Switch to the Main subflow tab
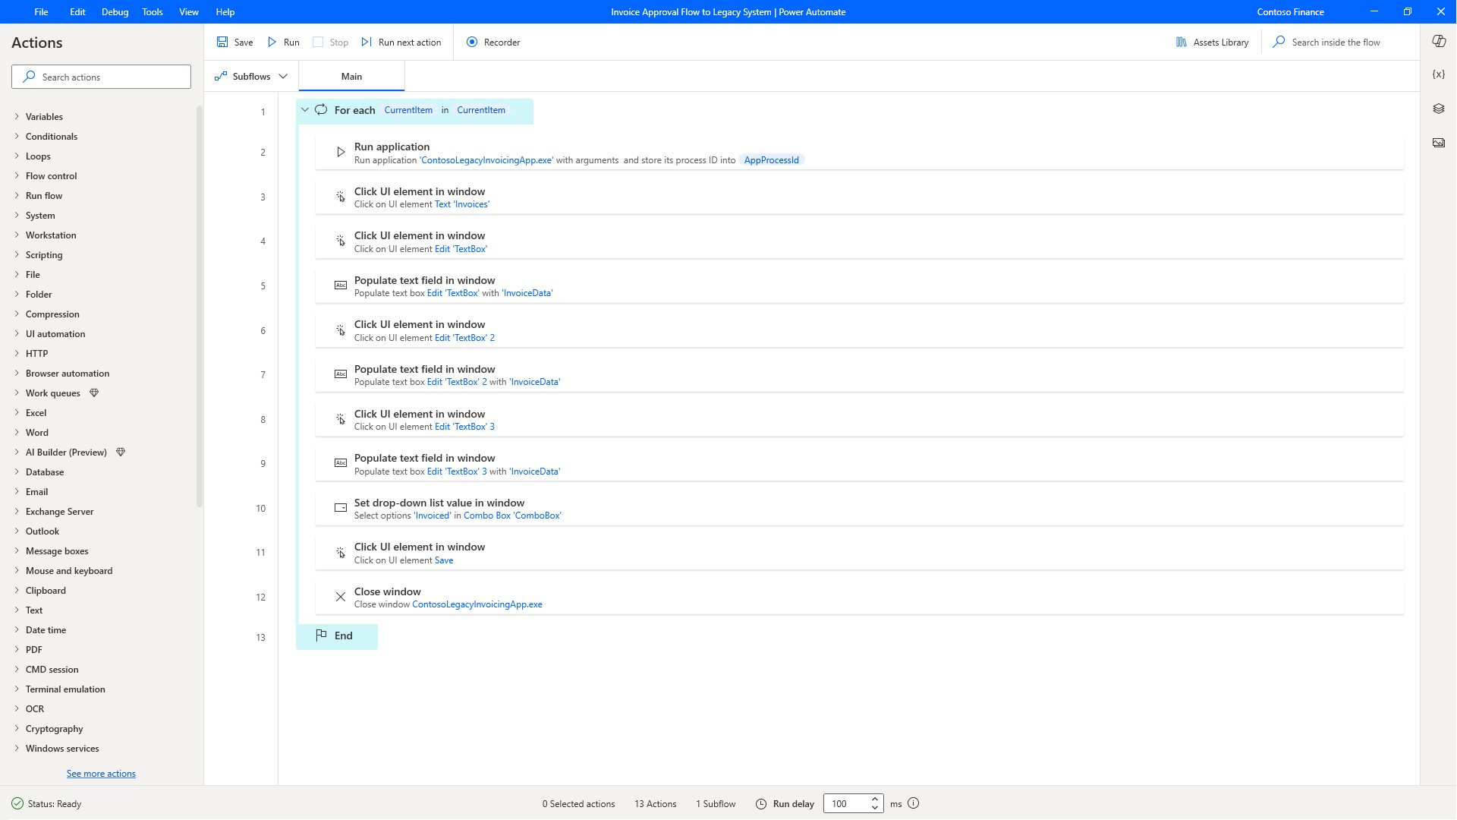Image resolution: width=1457 pixels, height=820 pixels. [351, 77]
